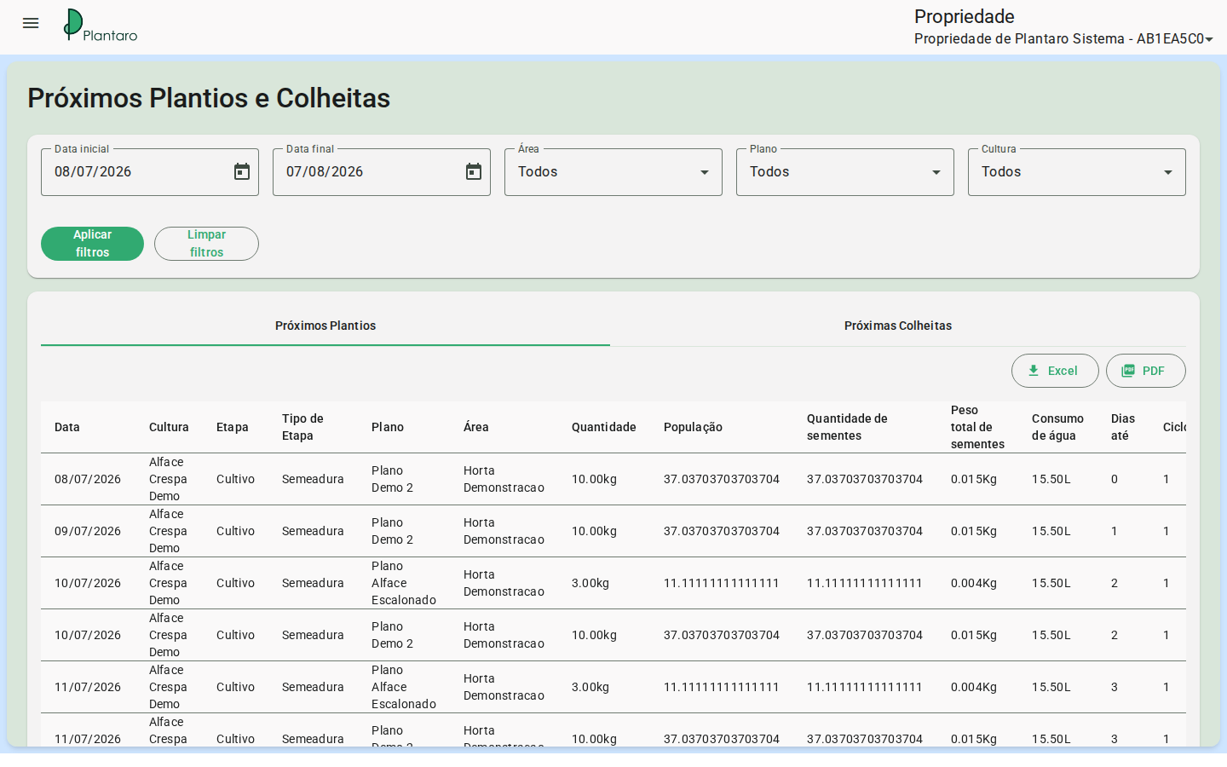
Task: Export the table to Excel
Action: [x=1055, y=371]
